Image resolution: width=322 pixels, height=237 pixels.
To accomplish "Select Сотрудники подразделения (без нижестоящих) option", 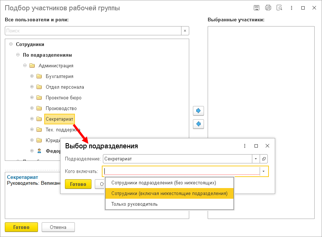I will 163,183.
